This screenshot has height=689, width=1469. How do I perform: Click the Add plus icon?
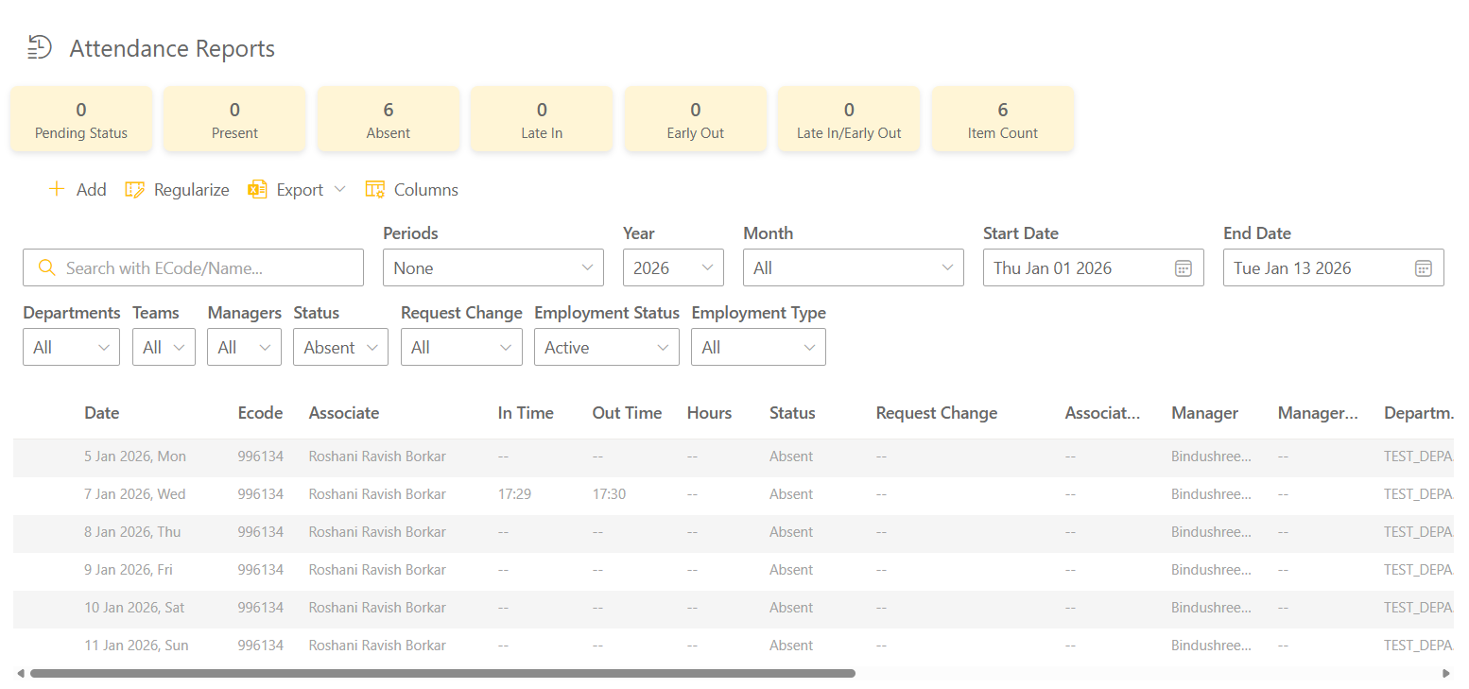(x=57, y=190)
